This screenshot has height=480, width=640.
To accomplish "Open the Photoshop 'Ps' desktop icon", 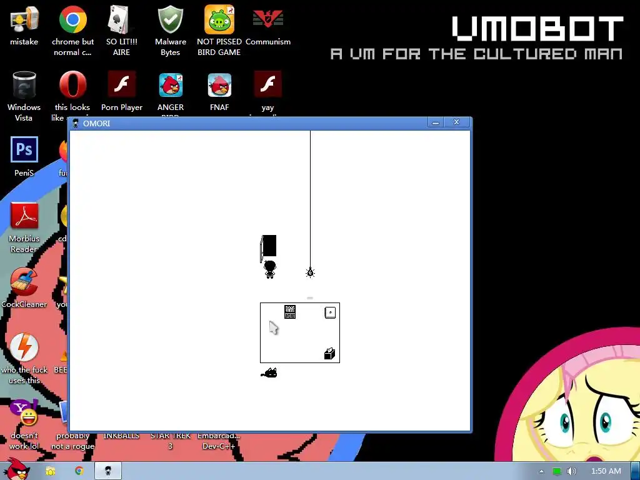I will coord(24,149).
